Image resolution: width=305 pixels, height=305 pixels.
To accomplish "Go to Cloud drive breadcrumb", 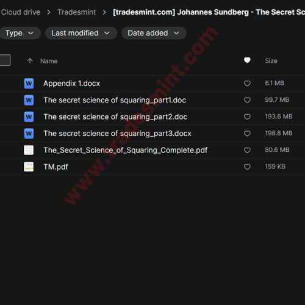I will (21, 12).
